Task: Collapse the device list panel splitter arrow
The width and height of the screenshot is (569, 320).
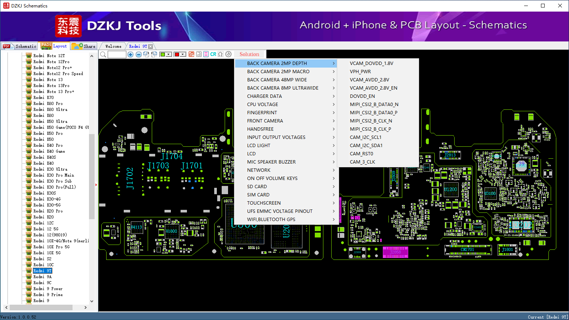Action: [x=96, y=184]
